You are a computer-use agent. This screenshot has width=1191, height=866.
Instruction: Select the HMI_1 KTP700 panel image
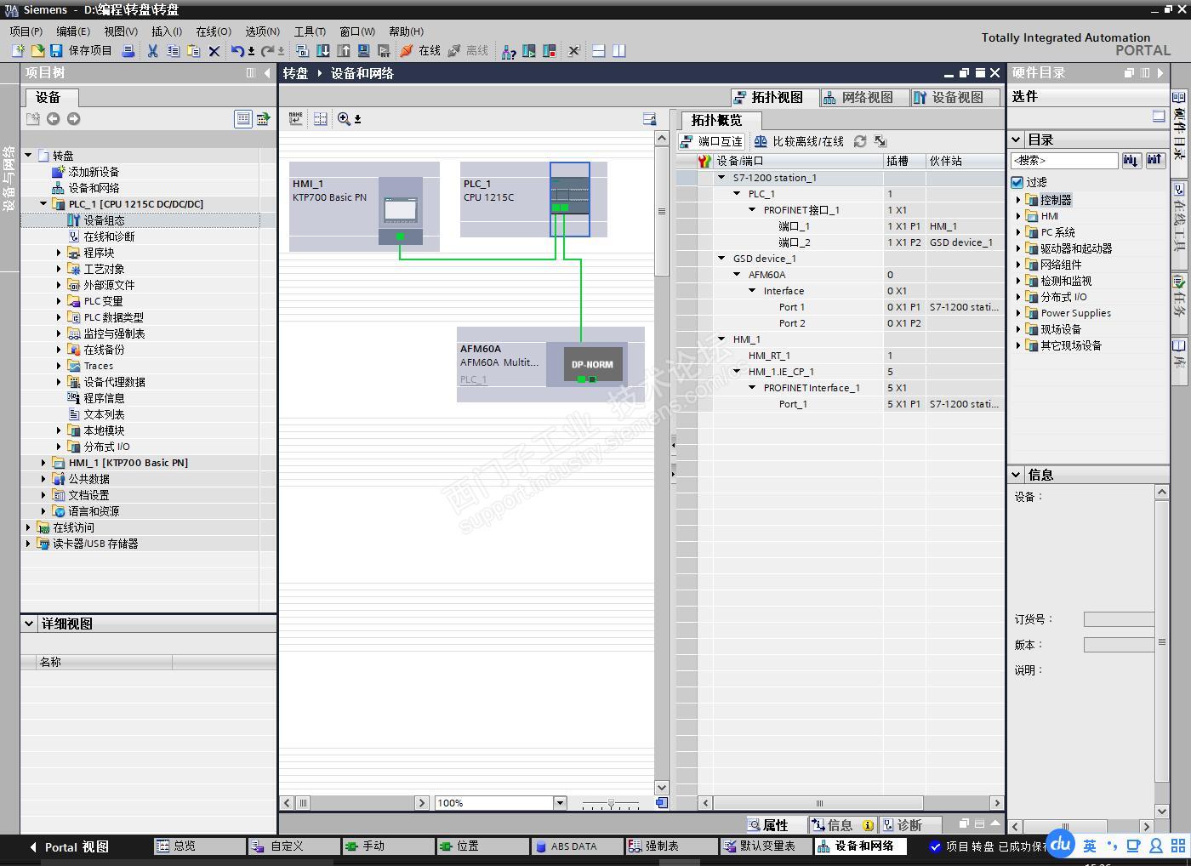(x=401, y=211)
